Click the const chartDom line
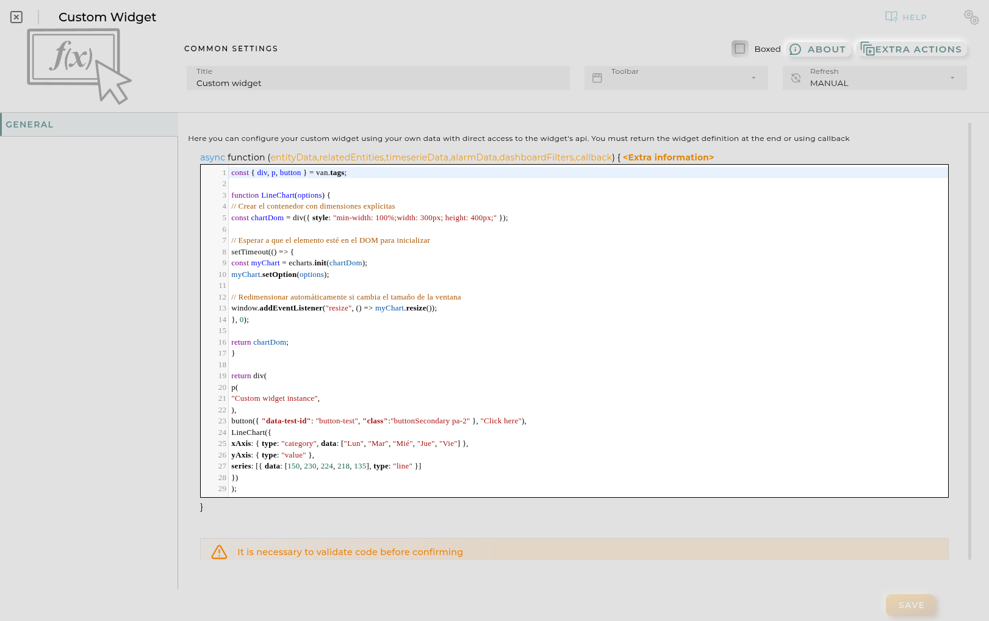Image resolution: width=989 pixels, height=621 pixels. (370, 218)
